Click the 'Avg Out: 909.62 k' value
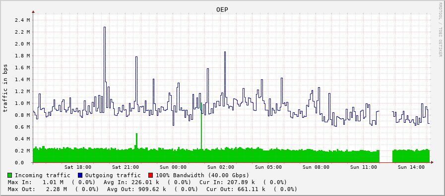The width and height of the screenshot is (445, 196). click(136, 189)
